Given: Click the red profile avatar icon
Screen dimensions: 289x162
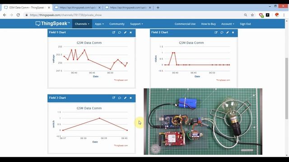Looking at the screenshot, I should pos(277,15).
